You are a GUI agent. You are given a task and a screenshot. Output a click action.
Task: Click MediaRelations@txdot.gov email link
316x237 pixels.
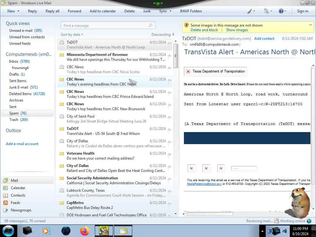coord(204,184)
